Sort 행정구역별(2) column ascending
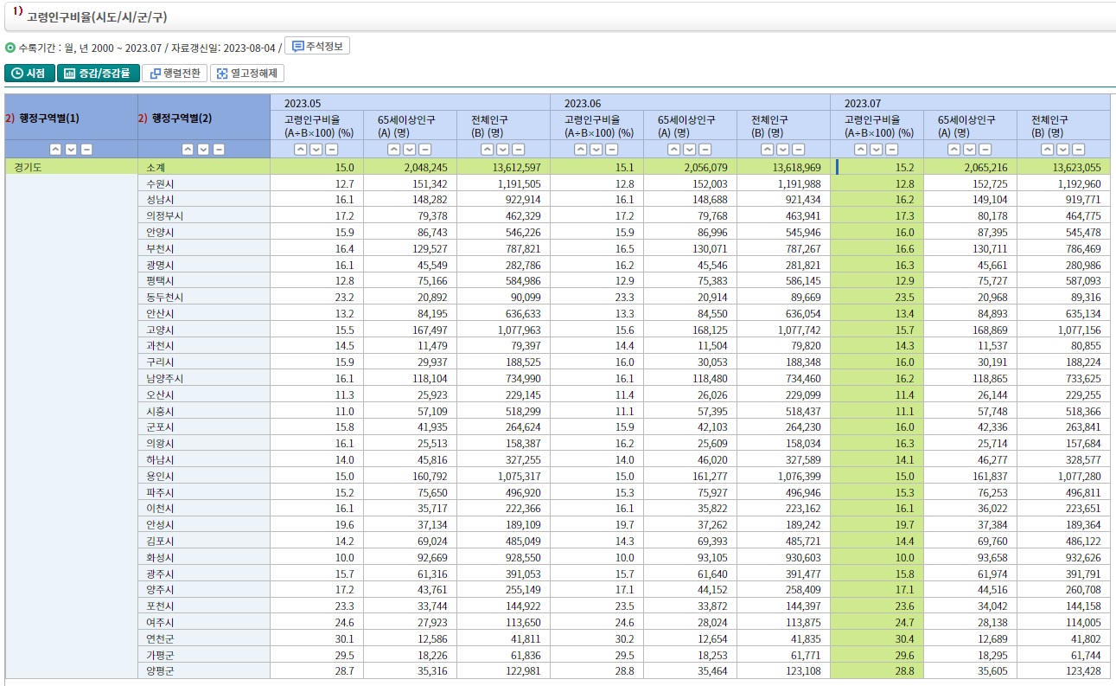1116x686 pixels. 188,150
